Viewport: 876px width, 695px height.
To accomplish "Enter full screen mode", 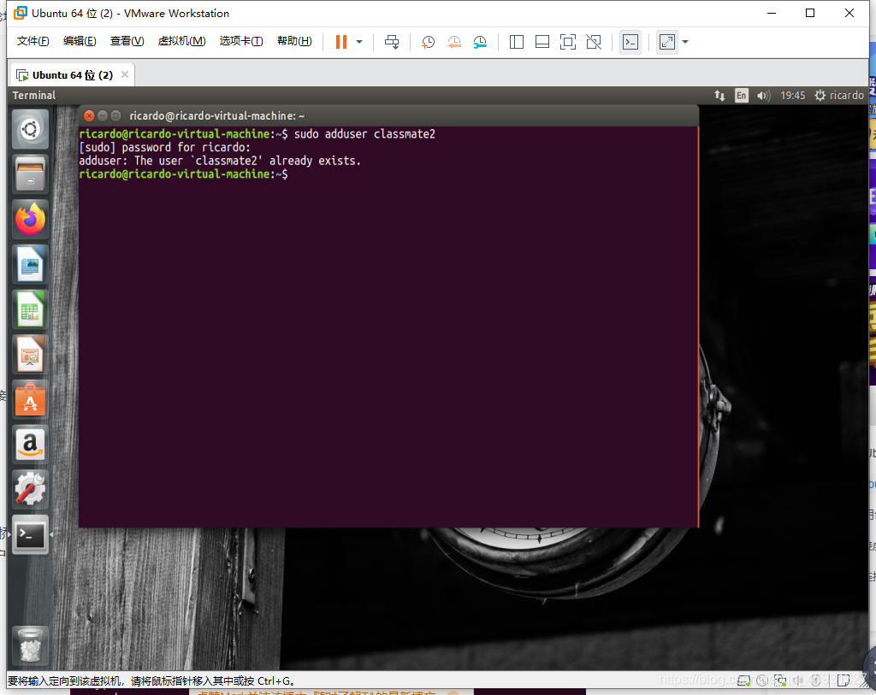I will point(568,42).
